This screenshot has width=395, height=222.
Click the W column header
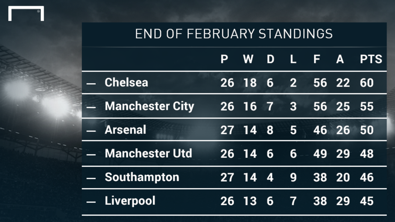click(x=248, y=59)
